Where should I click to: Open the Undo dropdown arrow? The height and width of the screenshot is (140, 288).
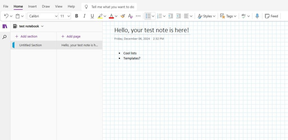coord(11,16)
